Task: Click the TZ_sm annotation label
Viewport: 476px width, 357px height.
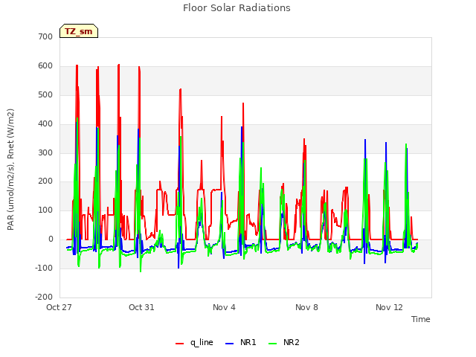Action: (x=79, y=31)
